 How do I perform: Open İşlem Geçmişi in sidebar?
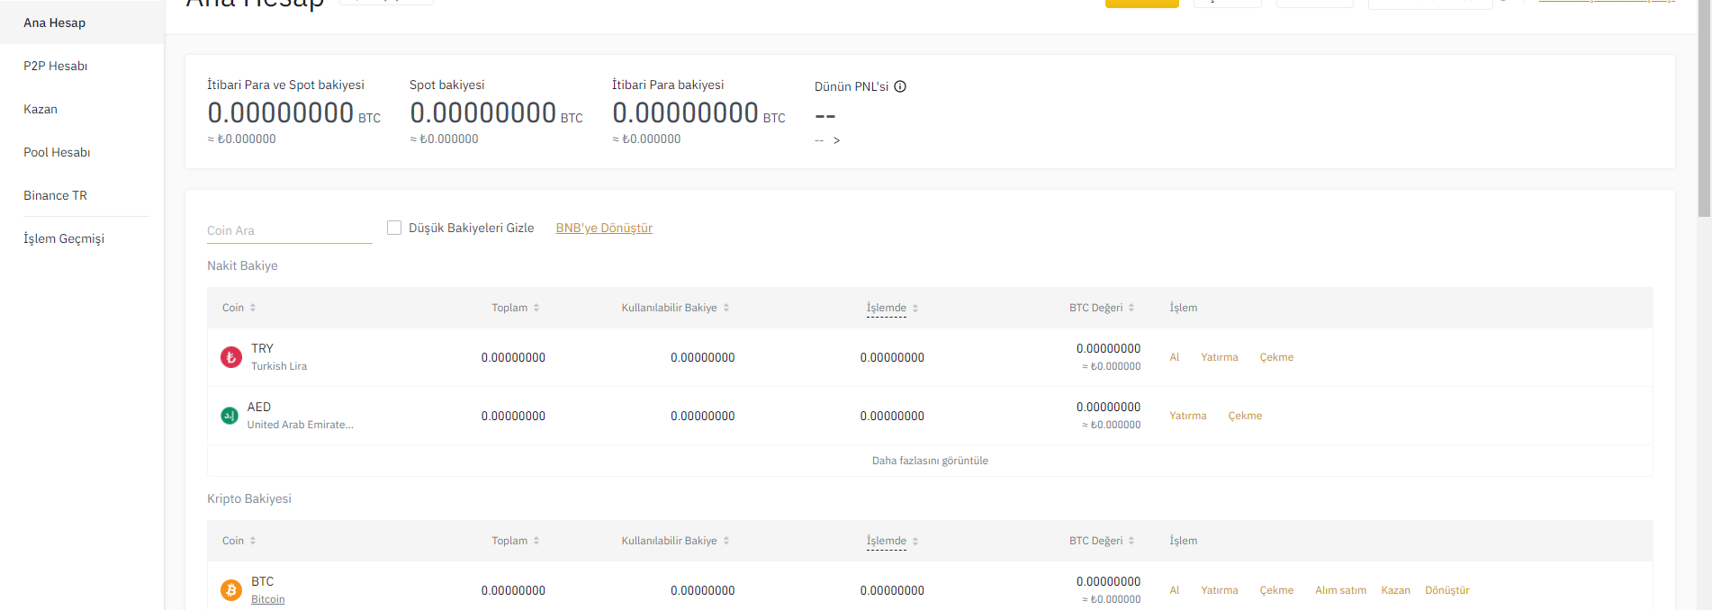64,238
